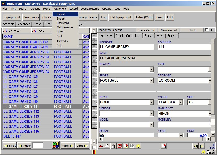This screenshot has width=217, height=155.
Task: Click into the BARCODE field containing 141
Action: (x=184, y=47)
